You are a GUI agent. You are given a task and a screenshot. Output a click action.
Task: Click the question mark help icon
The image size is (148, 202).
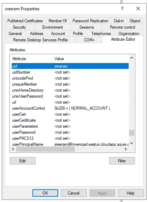[x=122, y=8]
